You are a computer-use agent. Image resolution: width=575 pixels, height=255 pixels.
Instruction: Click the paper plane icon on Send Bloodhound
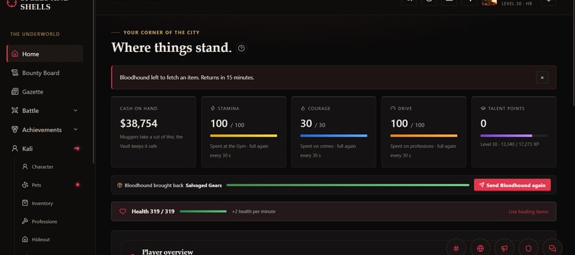(481, 185)
